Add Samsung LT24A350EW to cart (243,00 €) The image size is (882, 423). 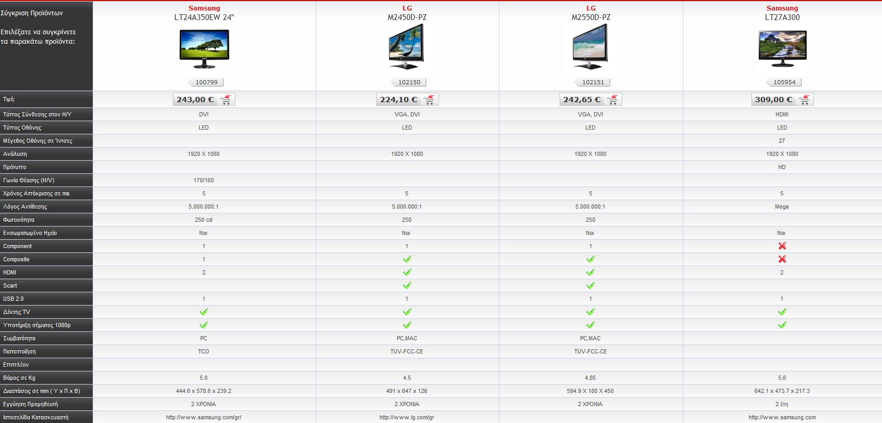(x=226, y=100)
